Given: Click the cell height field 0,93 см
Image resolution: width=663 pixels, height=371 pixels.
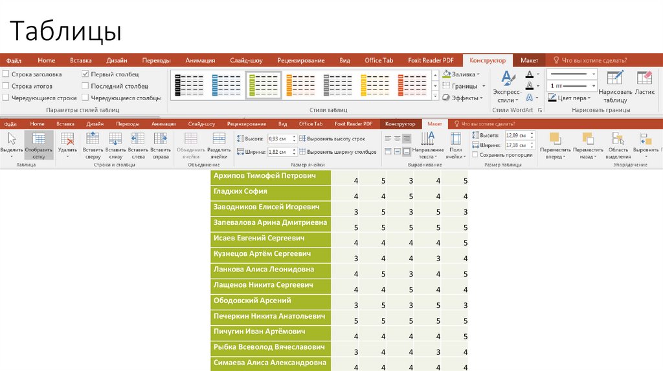Looking at the screenshot, I should coord(280,138).
